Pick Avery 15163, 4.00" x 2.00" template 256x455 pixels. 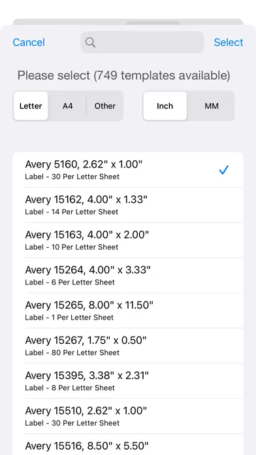(x=128, y=241)
